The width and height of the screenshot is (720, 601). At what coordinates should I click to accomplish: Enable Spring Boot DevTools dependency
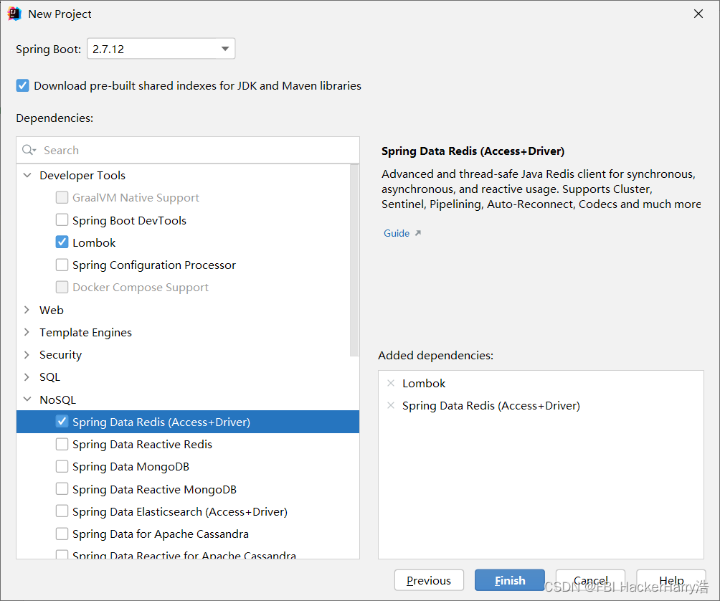62,220
